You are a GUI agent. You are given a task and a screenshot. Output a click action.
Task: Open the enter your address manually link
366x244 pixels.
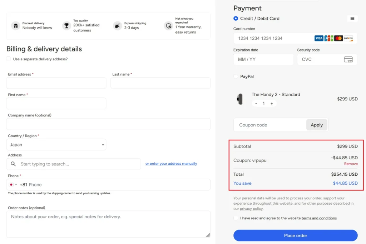point(171,164)
